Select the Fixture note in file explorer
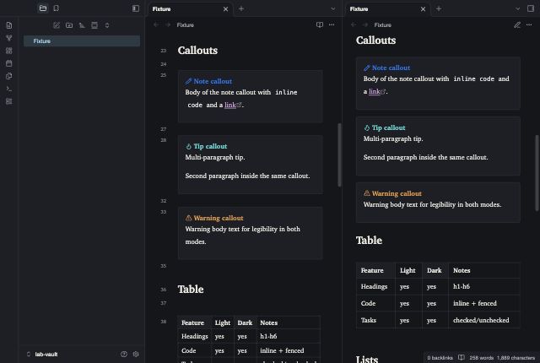The height and width of the screenshot is (363, 540). point(82,41)
